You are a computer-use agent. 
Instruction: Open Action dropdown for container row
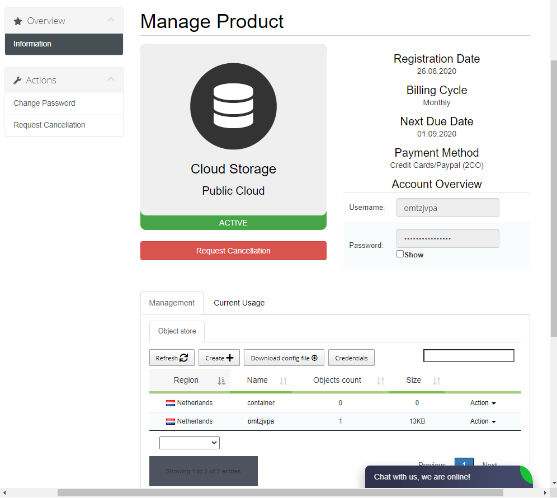point(483,403)
